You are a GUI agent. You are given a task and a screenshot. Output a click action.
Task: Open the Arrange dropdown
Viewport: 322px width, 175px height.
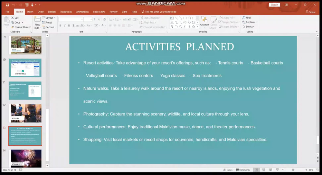(204, 23)
